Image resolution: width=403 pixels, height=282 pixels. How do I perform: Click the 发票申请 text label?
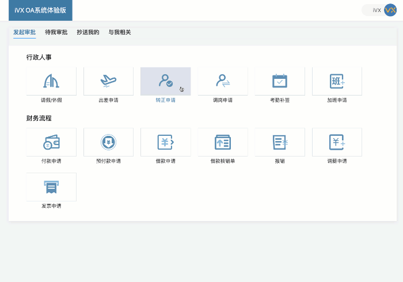click(51, 206)
